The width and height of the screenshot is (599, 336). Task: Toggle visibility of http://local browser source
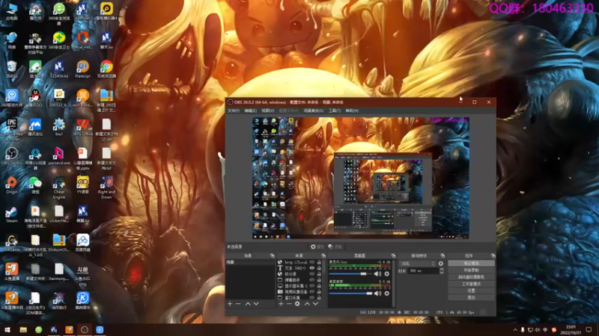tap(312, 262)
